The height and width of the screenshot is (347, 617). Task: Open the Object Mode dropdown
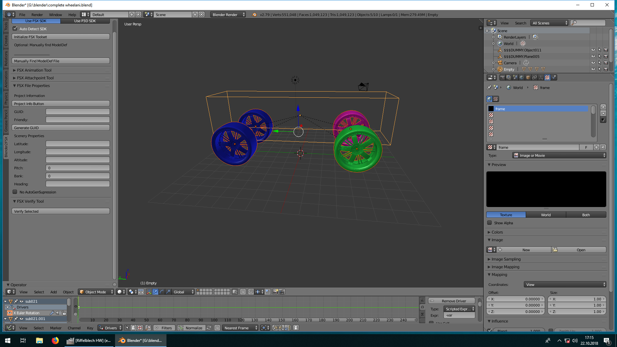(95, 292)
